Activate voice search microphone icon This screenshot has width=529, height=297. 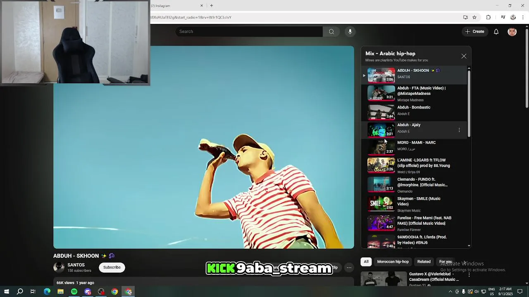click(350, 31)
